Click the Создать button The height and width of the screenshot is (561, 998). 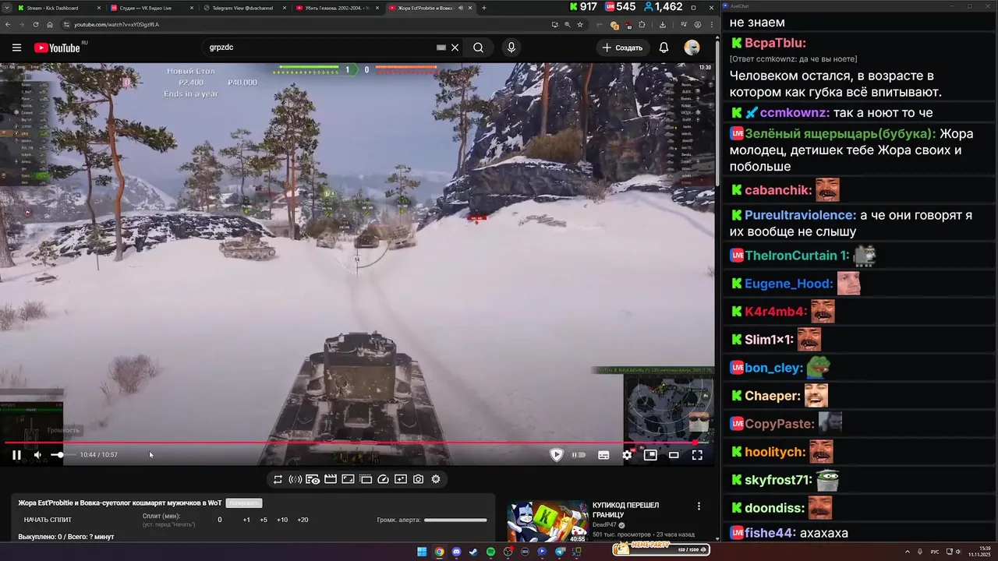pos(622,48)
